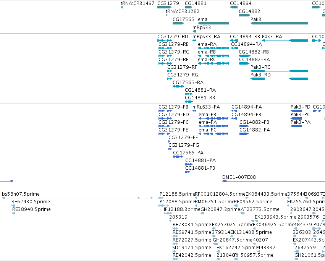
Task: Open transcript ema-RA
Action: (207, 44)
